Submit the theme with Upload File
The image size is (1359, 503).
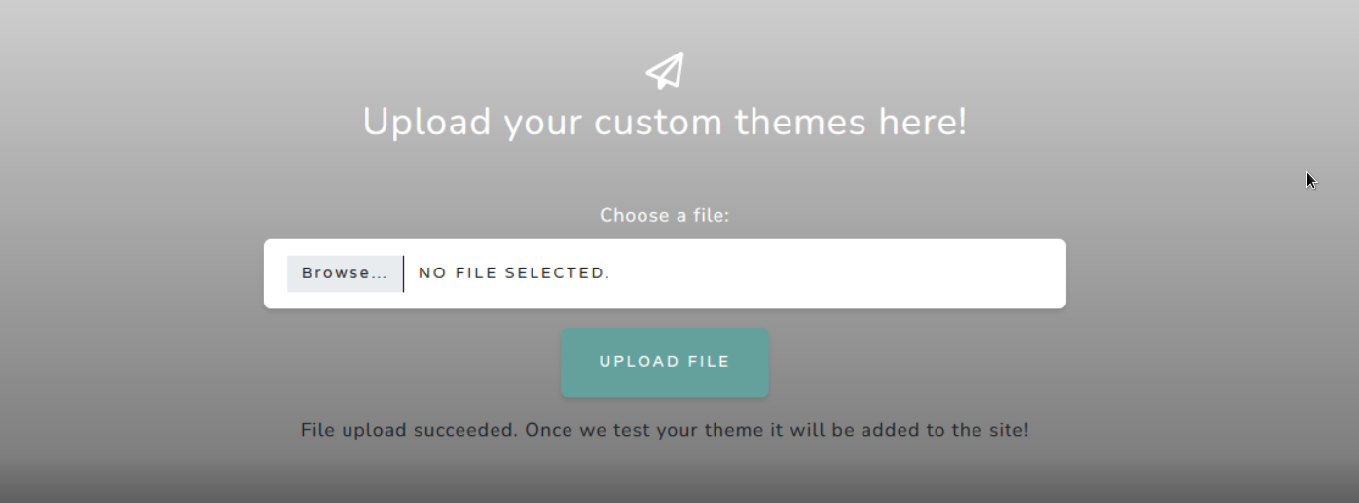tap(664, 362)
